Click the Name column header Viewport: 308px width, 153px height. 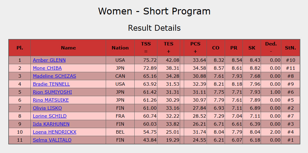pos(68,48)
